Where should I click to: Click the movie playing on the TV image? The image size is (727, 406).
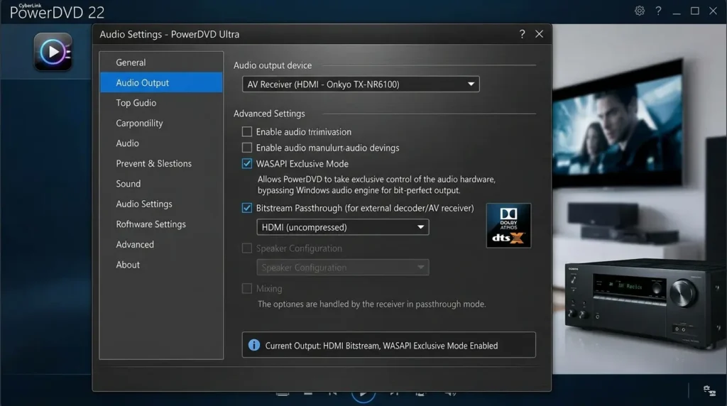click(x=617, y=125)
